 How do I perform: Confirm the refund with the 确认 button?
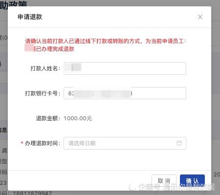(x=192, y=181)
